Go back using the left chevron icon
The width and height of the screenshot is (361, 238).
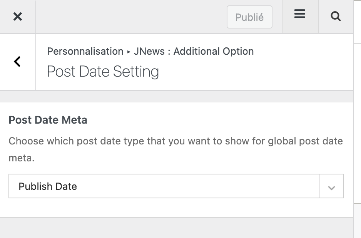tap(17, 62)
